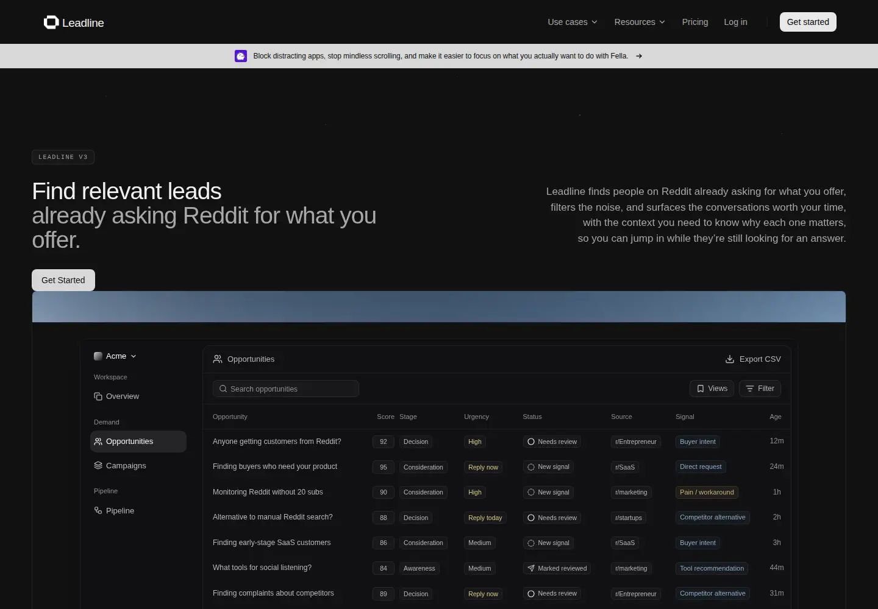The height and width of the screenshot is (609, 878).
Task: Click the circle icon in the r/Entrepreneur 12m row status
Action: pyautogui.click(x=531, y=442)
